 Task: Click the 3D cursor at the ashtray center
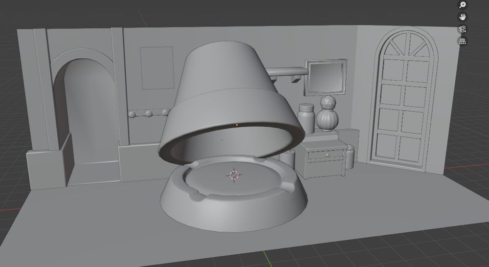click(234, 175)
